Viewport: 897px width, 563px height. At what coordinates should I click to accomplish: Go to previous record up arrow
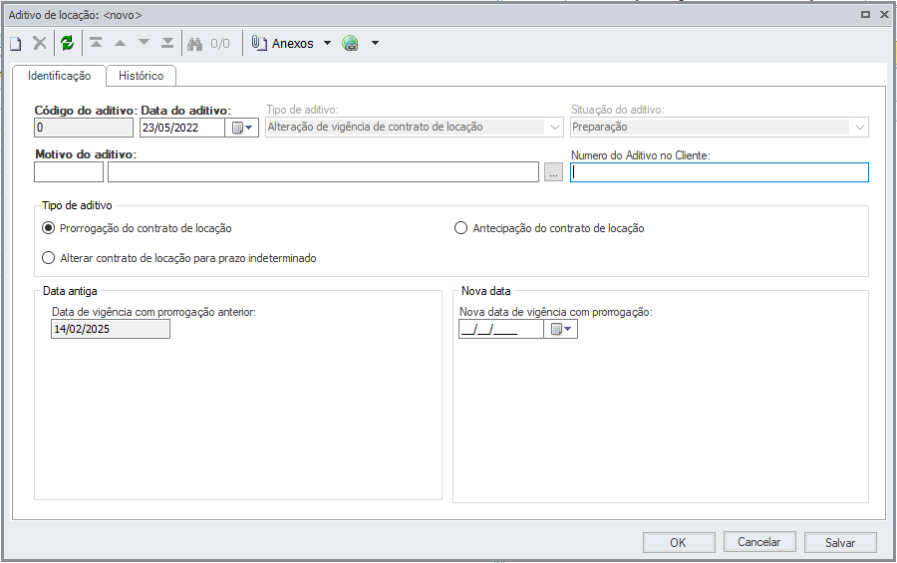tap(121, 43)
